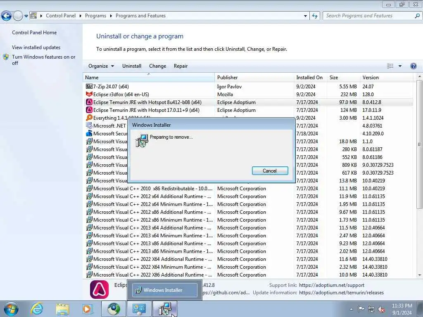Open the recent pages dropdown arrow
The width and height of the screenshot is (423, 317).
tap(26, 16)
